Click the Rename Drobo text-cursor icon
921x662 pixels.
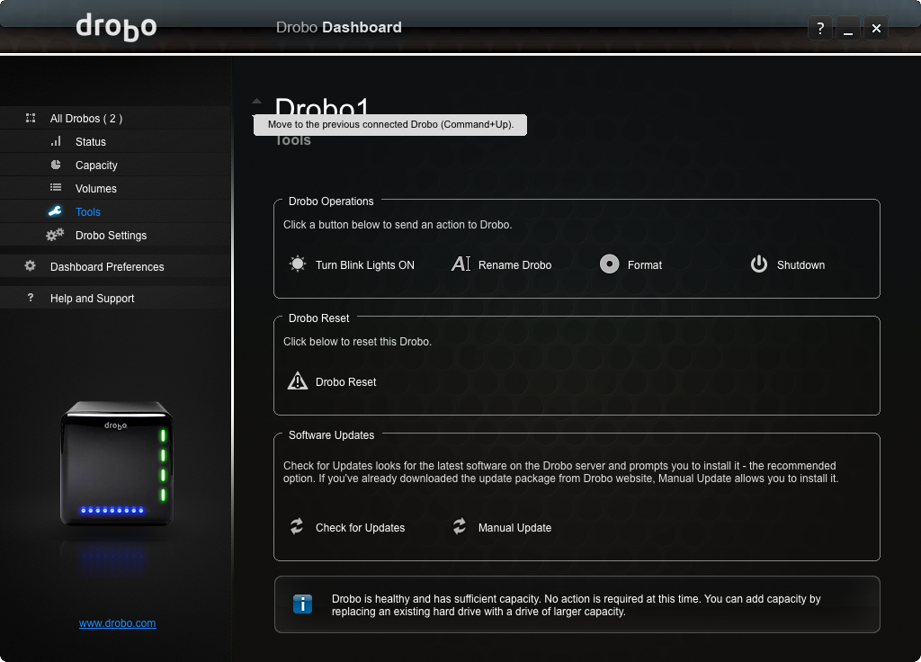(460, 264)
